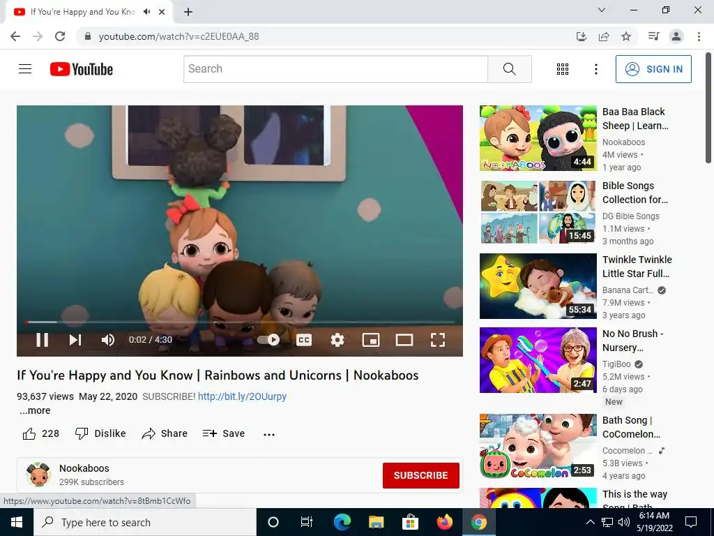Viewport: 714px width, 536px height.
Task: Click the SIGN IN button
Action: [x=653, y=69]
